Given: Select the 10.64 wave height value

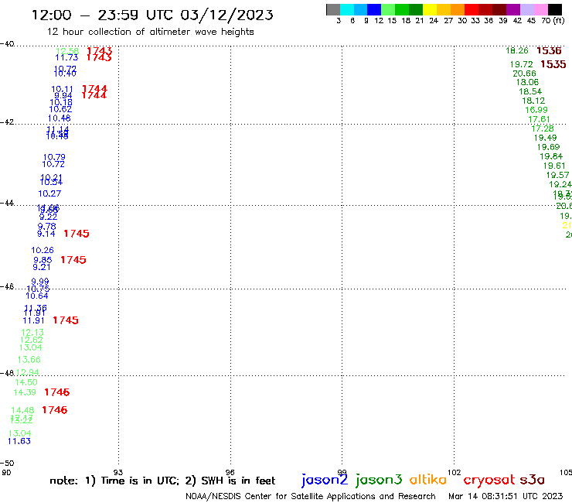Looking at the screenshot, I should coord(37,296).
